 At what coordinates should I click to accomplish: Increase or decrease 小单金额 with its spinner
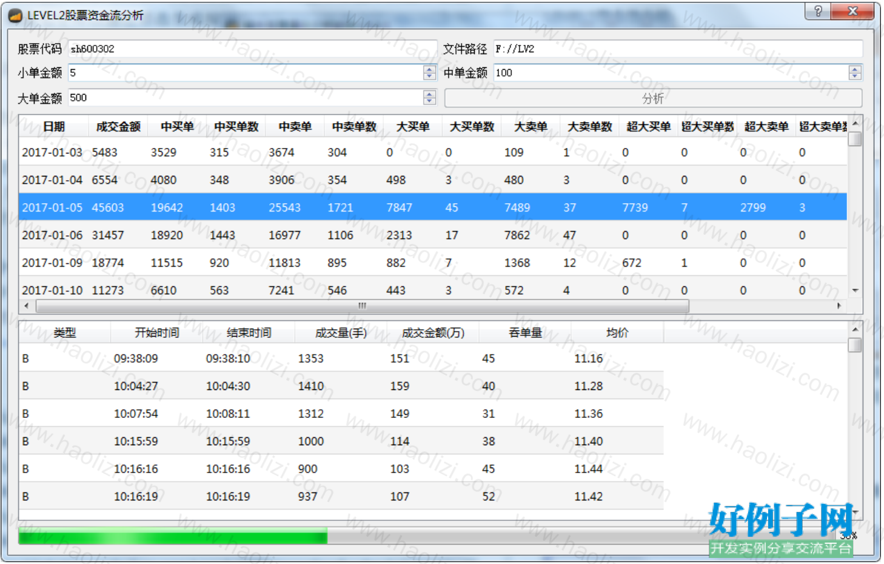(430, 73)
